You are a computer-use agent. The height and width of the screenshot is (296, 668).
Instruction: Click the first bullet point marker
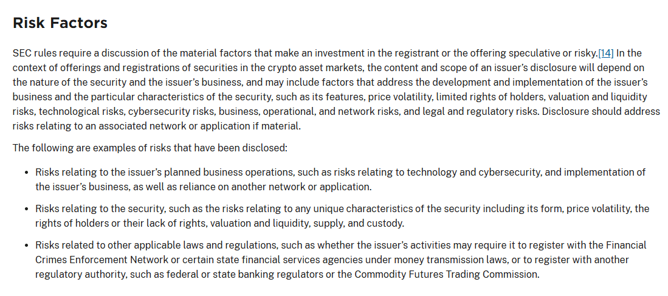[x=26, y=173]
